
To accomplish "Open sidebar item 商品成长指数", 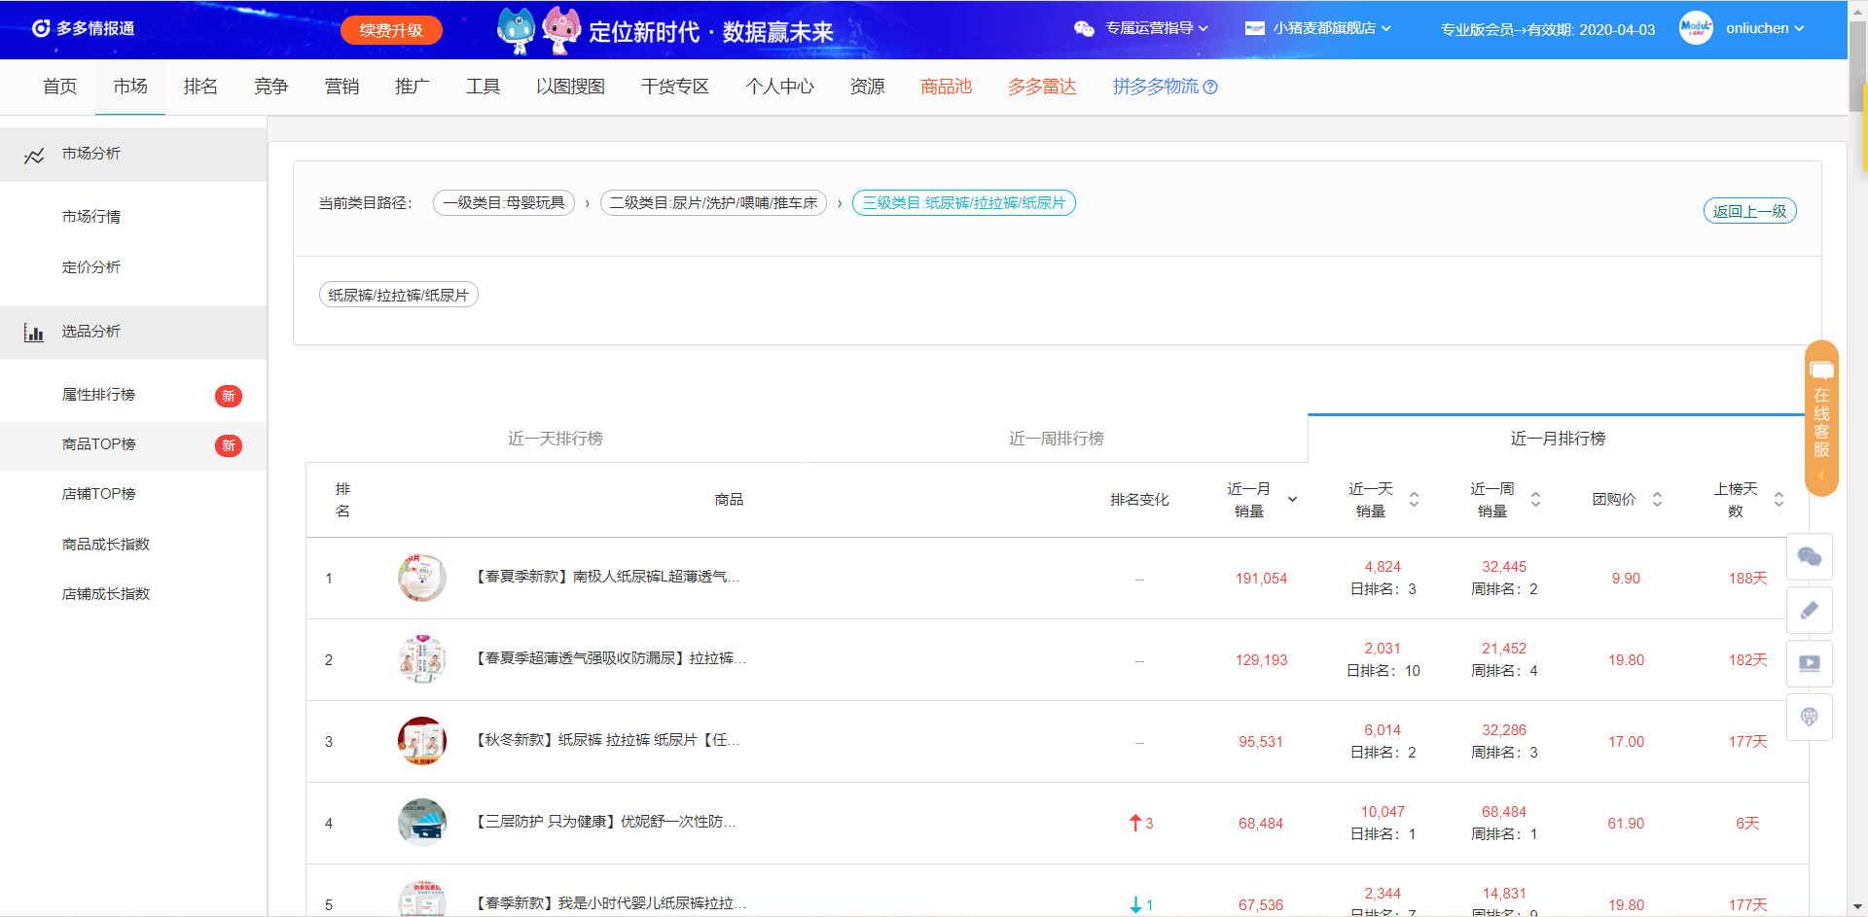I will pos(106,545).
